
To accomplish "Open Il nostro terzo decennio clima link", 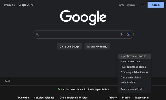I will pos(85,89).
